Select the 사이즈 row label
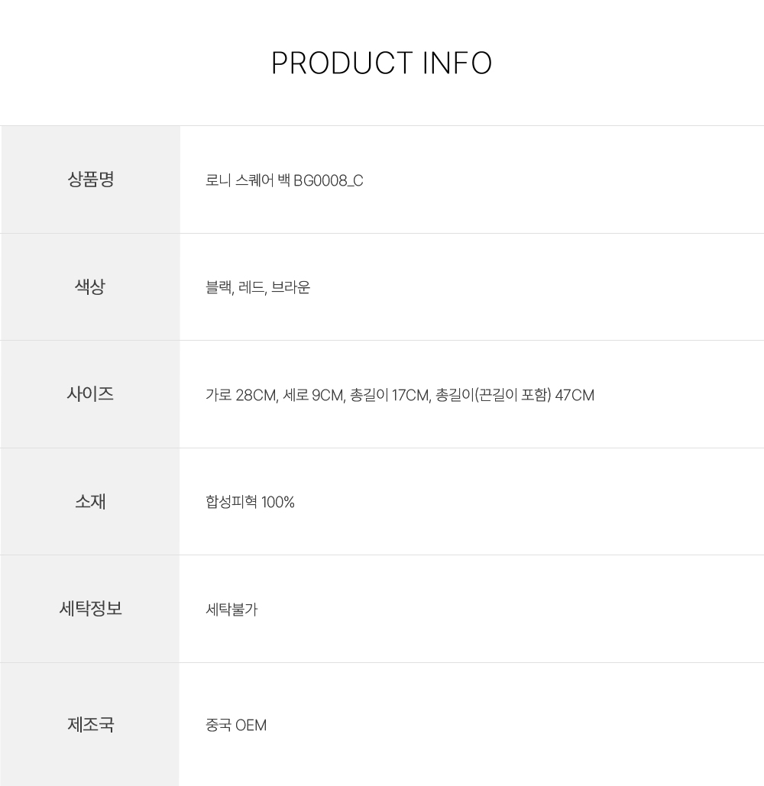 click(90, 394)
